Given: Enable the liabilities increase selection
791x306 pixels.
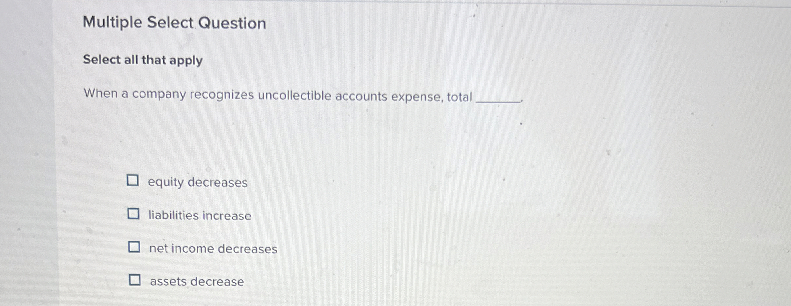Looking at the screenshot, I should 134,214.
